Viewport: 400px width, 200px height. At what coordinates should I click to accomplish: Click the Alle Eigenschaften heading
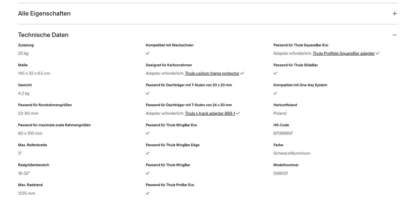pyautogui.click(x=44, y=13)
